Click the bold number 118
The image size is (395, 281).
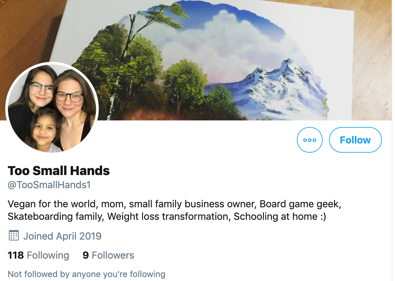16,255
